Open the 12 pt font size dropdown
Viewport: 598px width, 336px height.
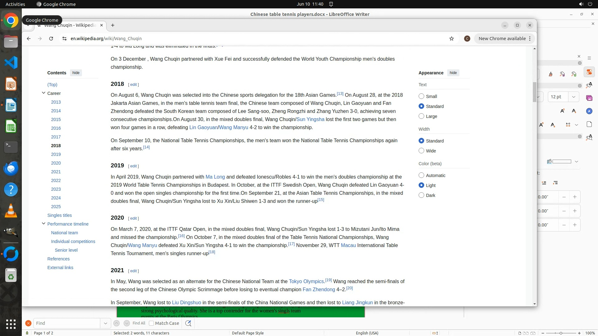[573, 97]
